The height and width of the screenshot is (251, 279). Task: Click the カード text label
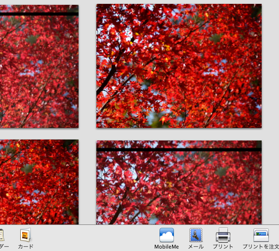pyautogui.click(x=26, y=247)
